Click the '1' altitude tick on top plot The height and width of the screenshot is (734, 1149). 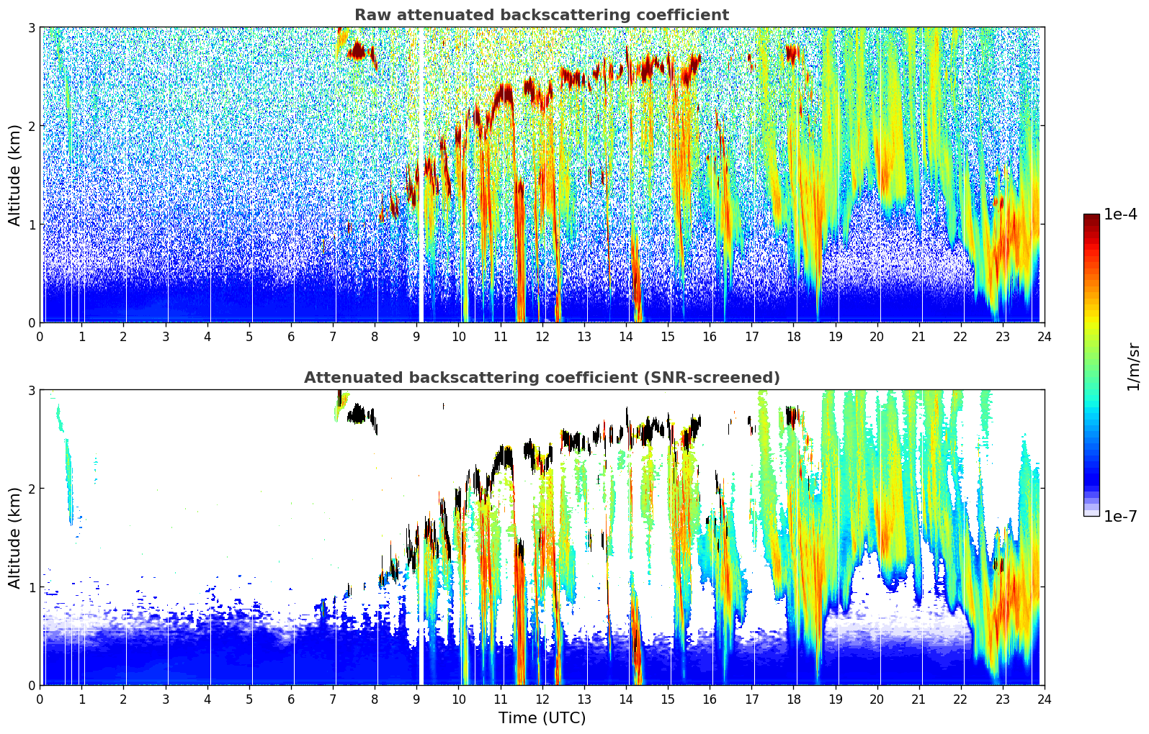[x=31, y=225]
